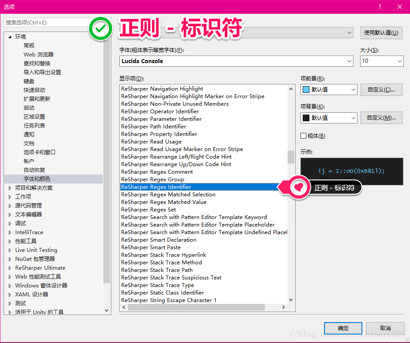Click the horizontal scrollbar right arrow
410x343 pixels.
(284, 307)
